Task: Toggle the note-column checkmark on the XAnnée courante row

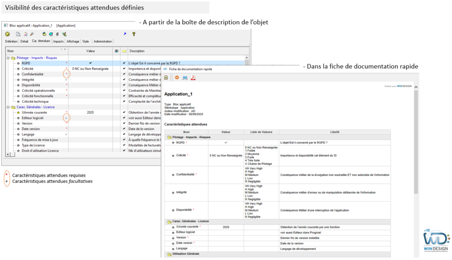Action: pos(124,112)
